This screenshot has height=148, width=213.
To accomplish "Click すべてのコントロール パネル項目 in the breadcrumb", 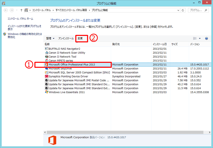I will pyautogui.click(x=71, y=10).
